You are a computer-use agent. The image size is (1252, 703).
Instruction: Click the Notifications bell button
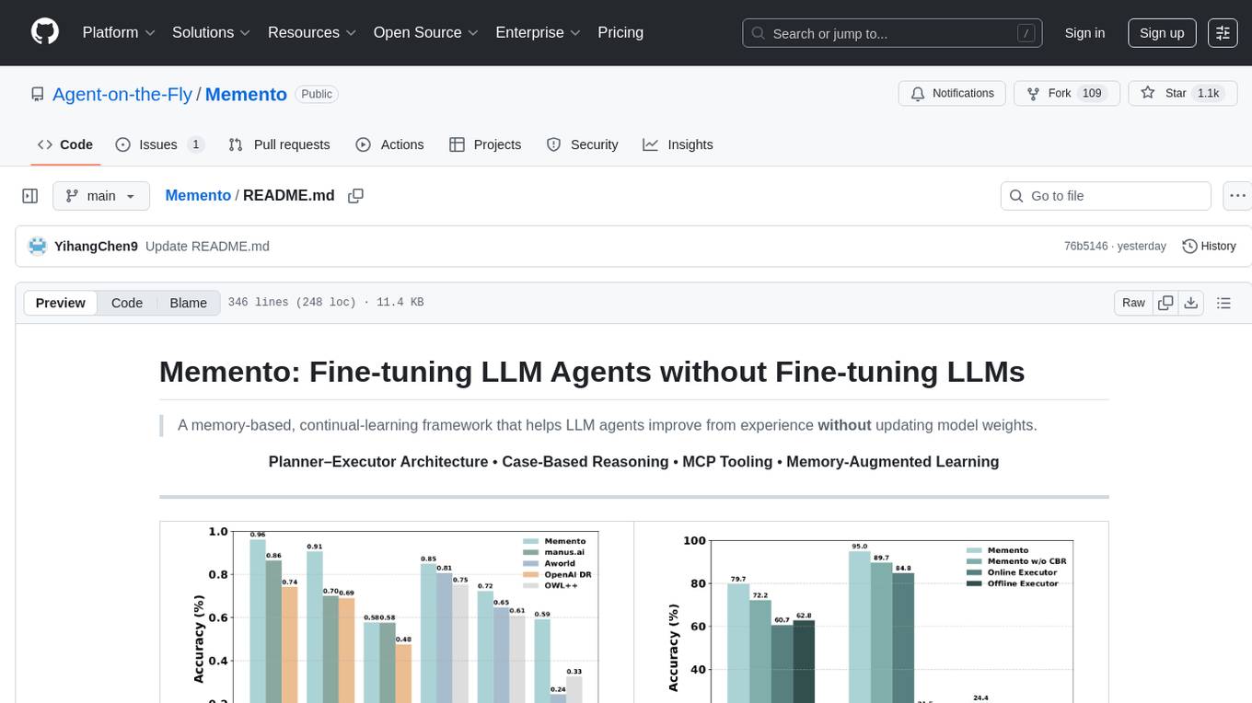point(952,93)
